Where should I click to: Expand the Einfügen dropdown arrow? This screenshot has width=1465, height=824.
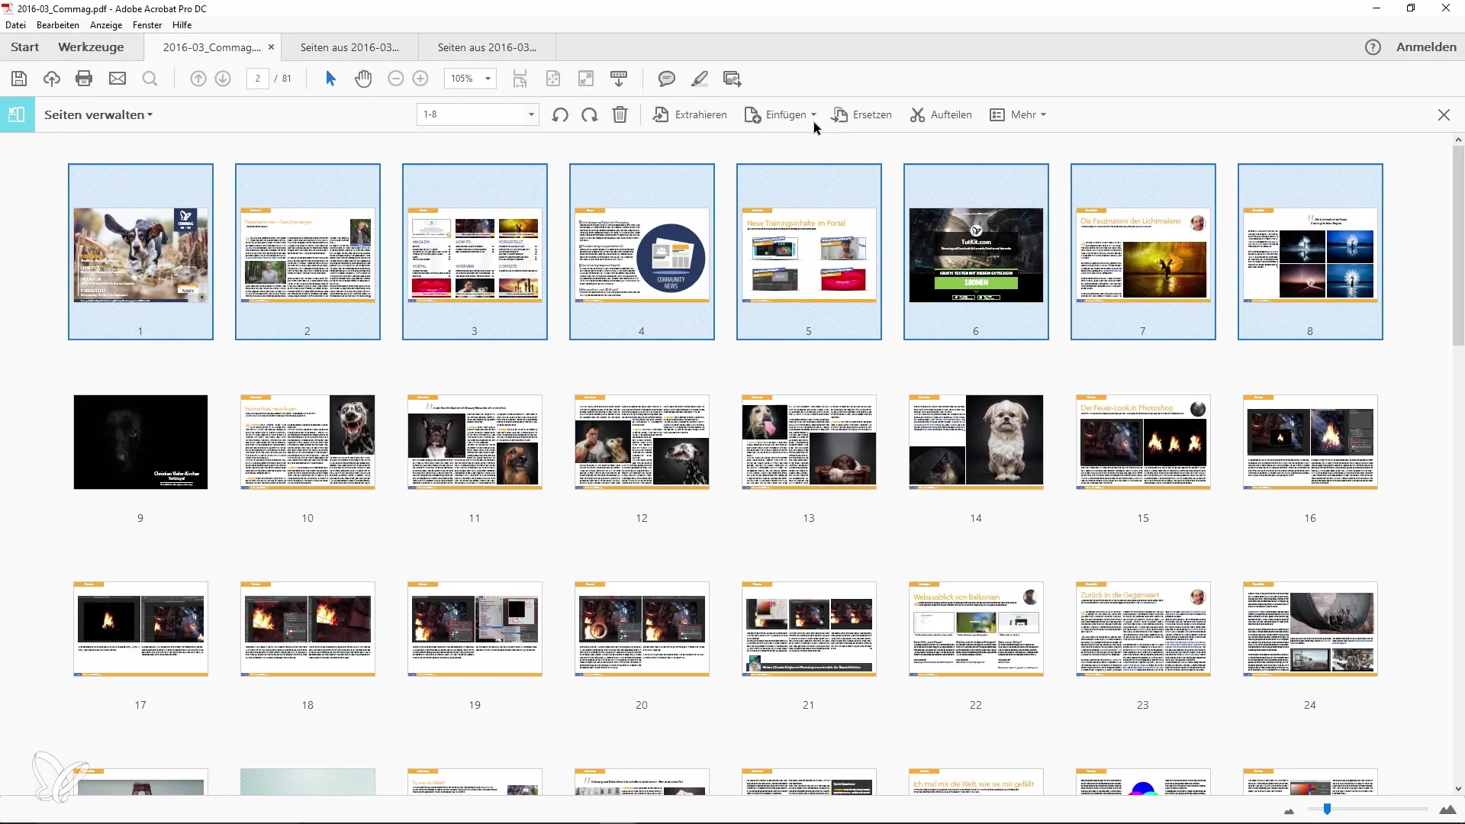(x=814, y=115)
